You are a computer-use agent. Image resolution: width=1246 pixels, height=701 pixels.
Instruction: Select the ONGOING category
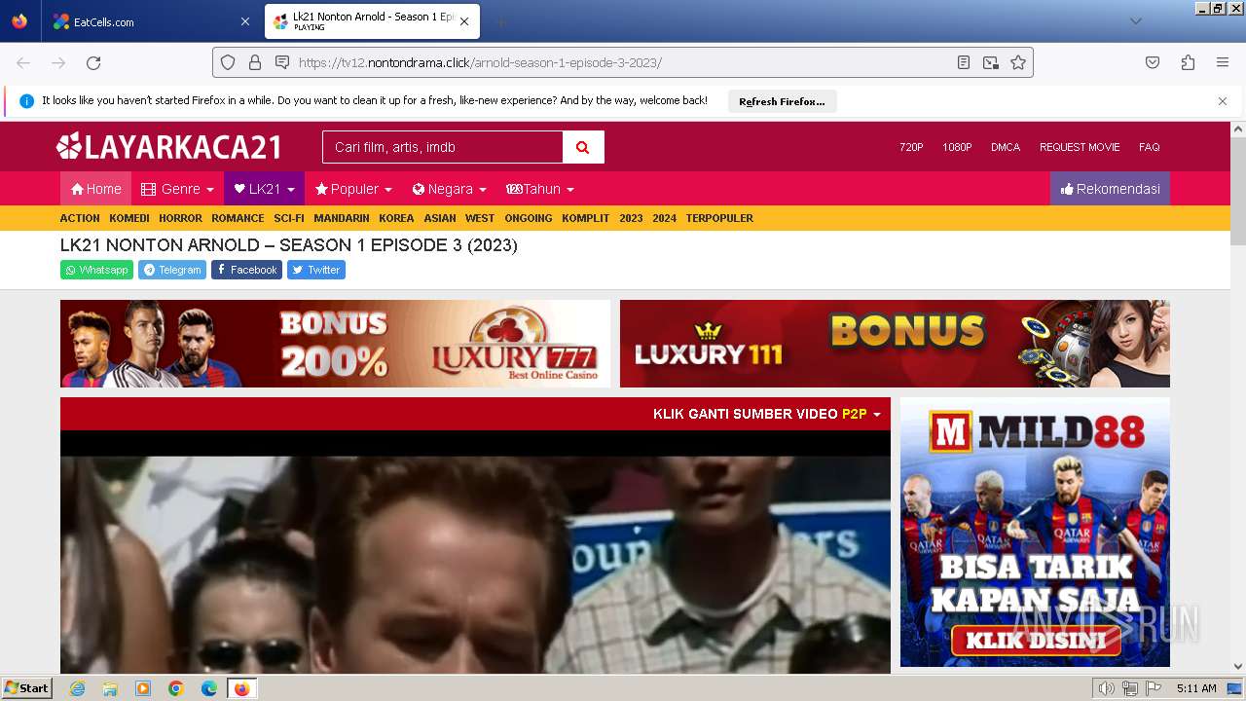[529, 218]
